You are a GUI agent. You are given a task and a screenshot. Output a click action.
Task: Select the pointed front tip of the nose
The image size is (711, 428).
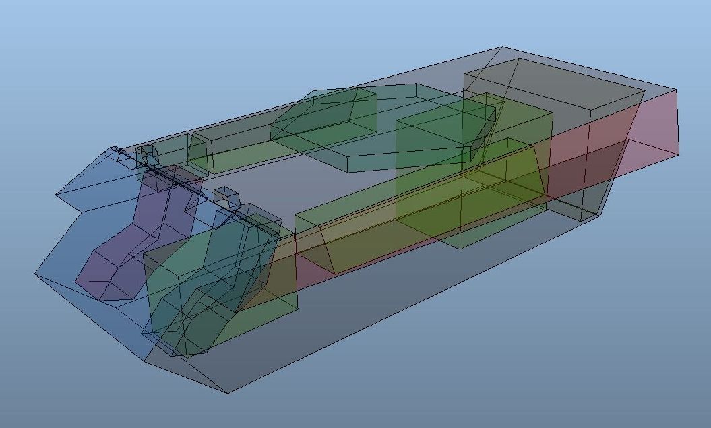[x=35, y=274]
